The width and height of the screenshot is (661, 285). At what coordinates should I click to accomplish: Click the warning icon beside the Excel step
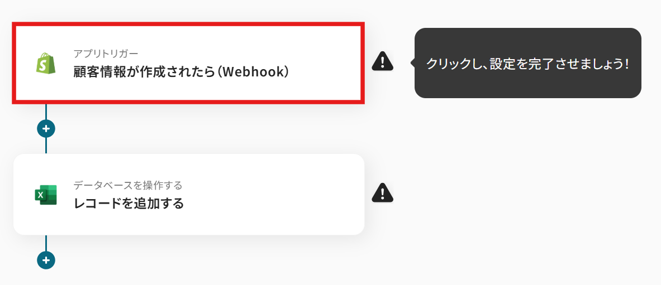pos(382,193)
